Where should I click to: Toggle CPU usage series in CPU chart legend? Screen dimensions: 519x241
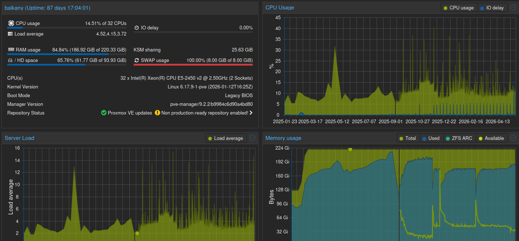(x=459, y=8)
